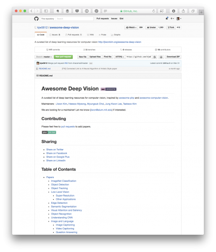
Task: Click Issues in top navigation
Action: (x=114, y=18)
